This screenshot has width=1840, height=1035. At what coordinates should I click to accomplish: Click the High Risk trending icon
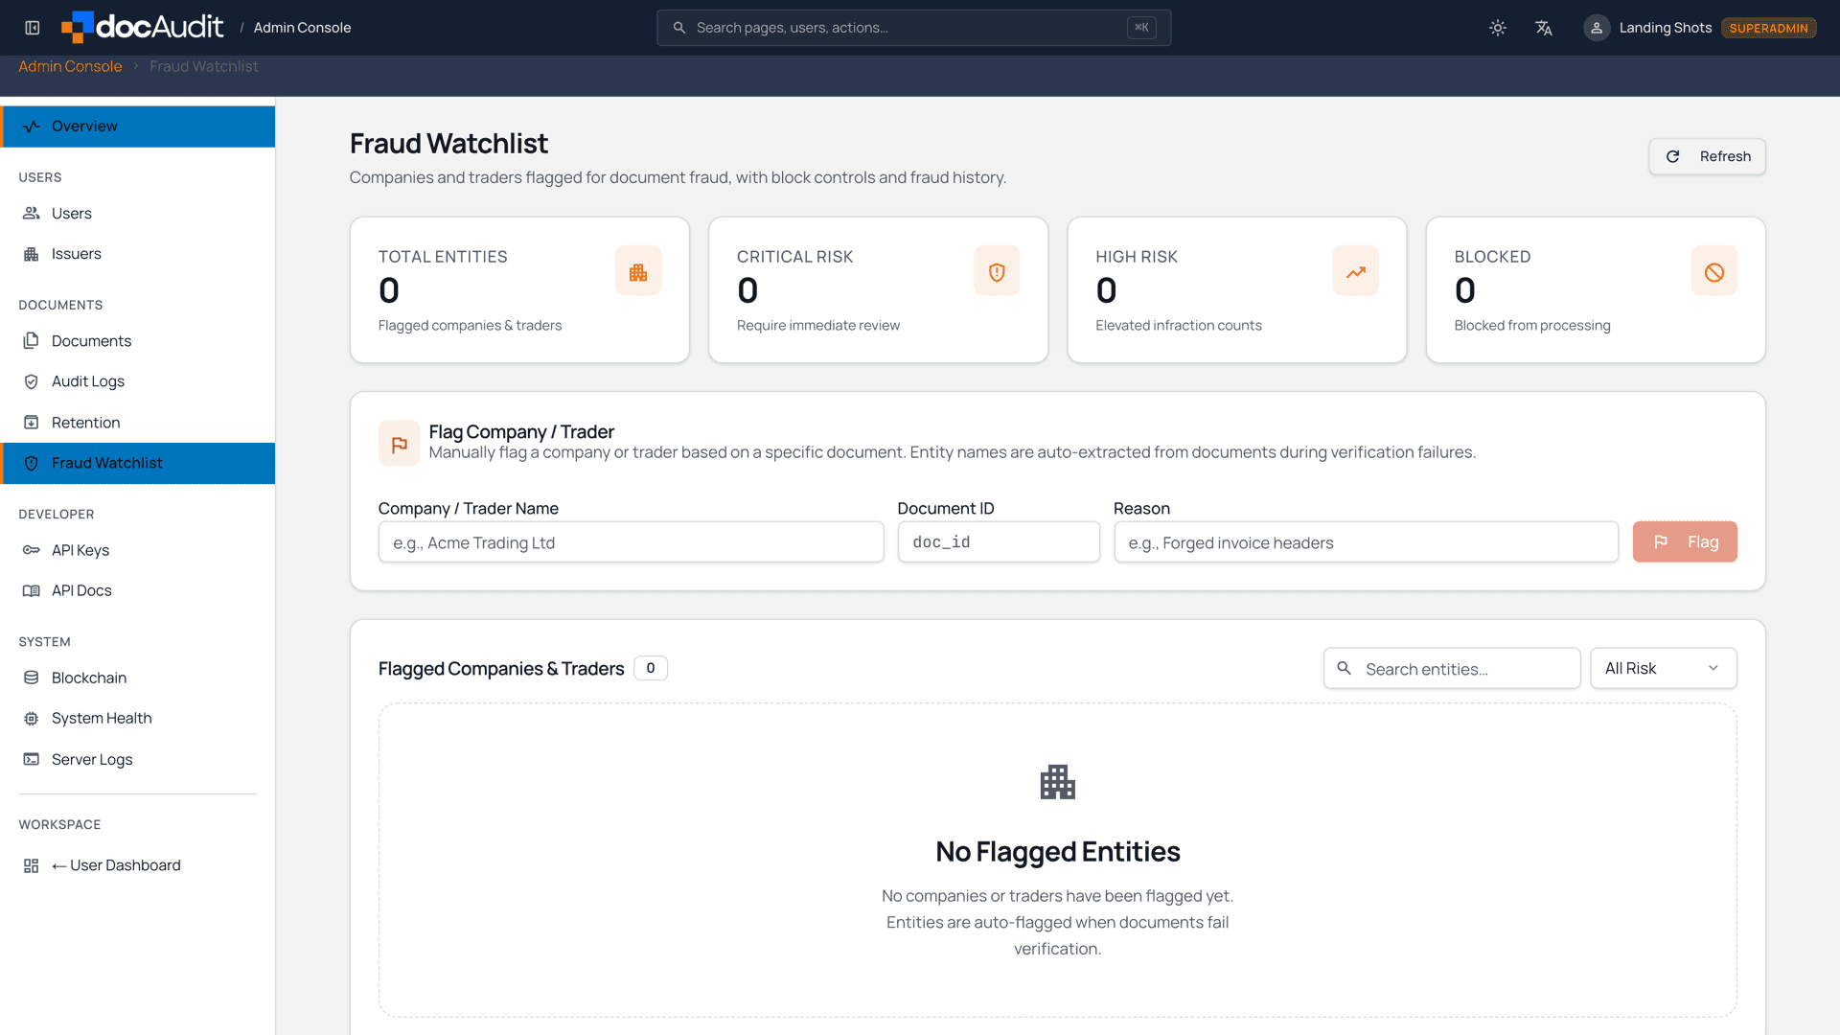coord(1355,272)
